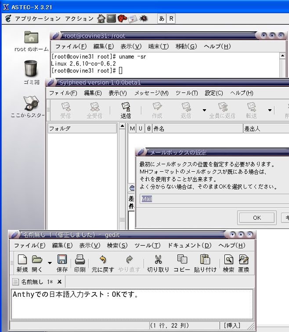
Task: Expand the 返信 reply dropdown arrow
Action: [x=204, y=111]
